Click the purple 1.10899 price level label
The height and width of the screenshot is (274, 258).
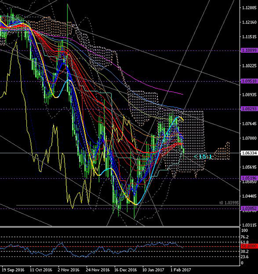249,50
